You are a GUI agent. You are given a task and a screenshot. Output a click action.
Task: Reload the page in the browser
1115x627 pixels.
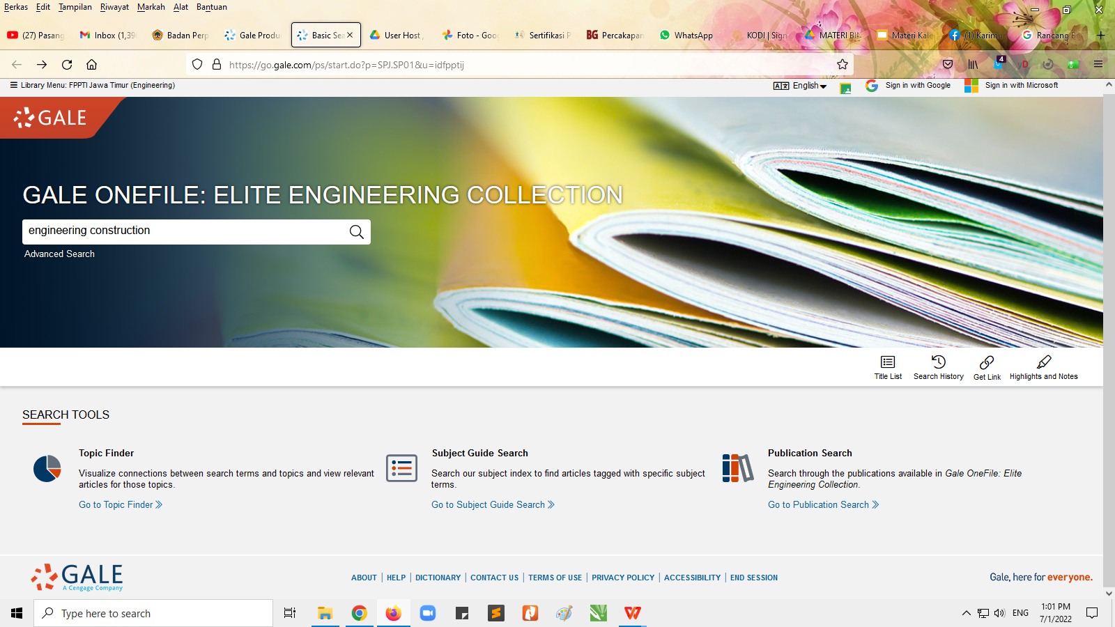(67, 65)
